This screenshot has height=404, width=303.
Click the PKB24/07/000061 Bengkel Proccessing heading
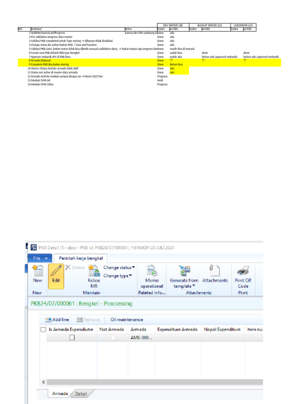pos(81,303)
